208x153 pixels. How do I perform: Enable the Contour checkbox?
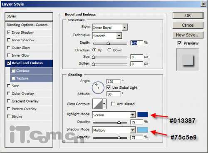pos(13,70)
